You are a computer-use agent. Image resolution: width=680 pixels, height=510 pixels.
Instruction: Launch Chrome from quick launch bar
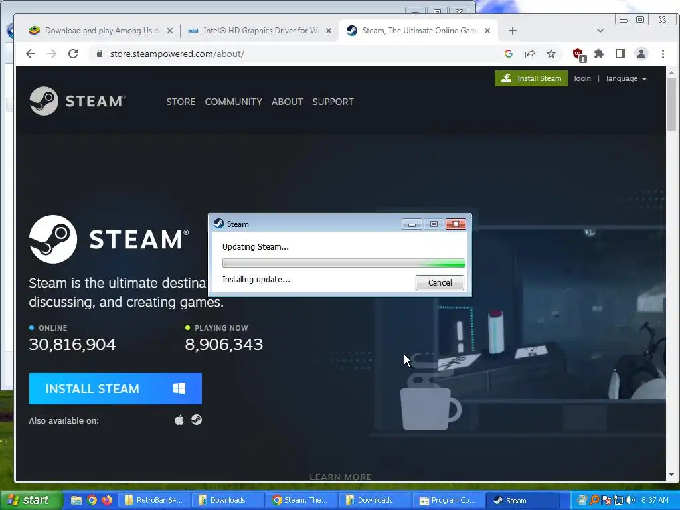point(92,500)
